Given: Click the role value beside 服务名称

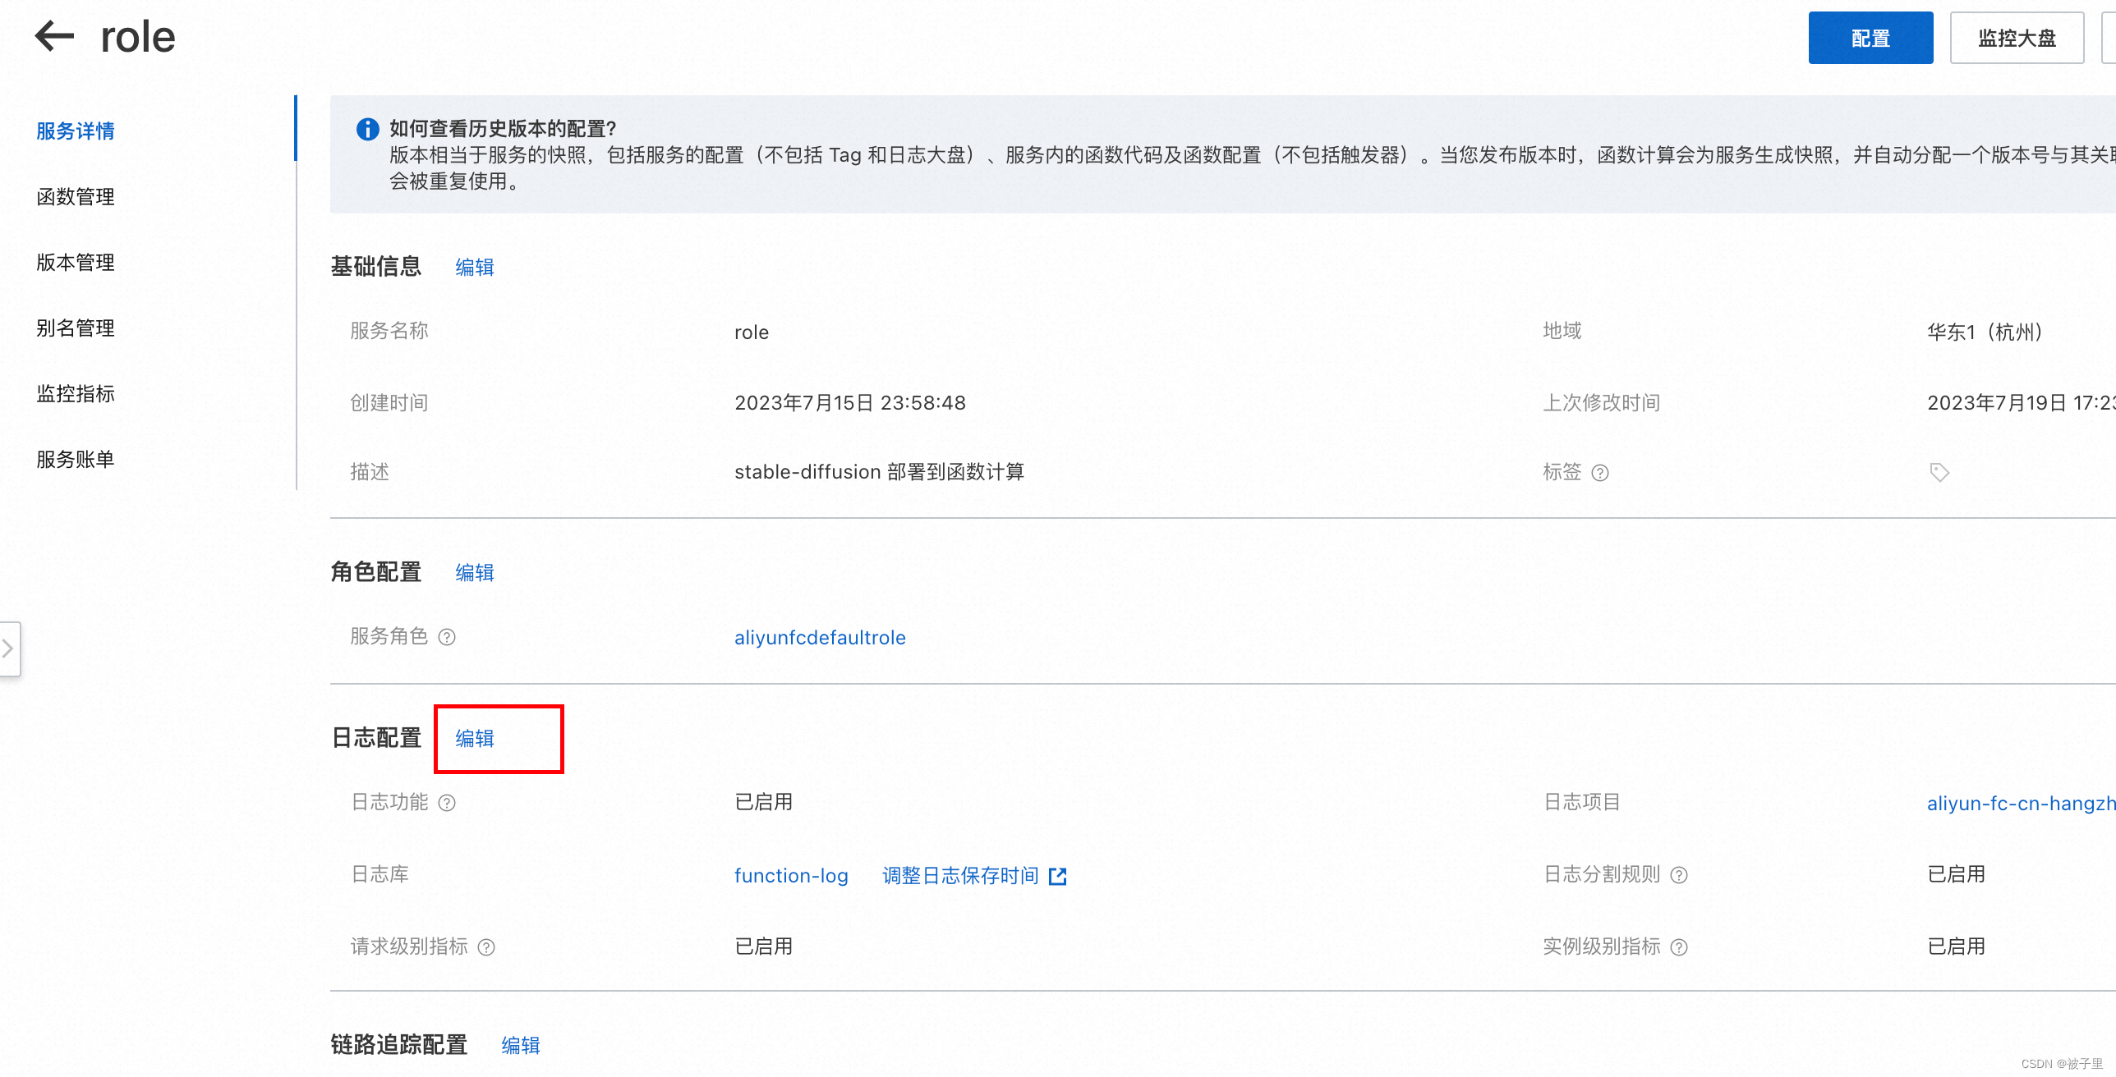Looking at the screenshot, I should click(x=752, y=332).
